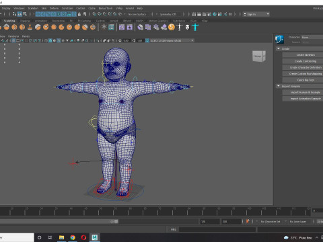Click the animation end time field 200

(x=231, y=221)
